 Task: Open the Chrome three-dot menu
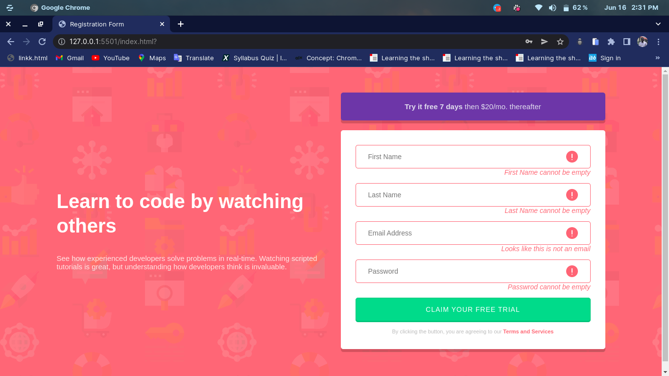click(659, 42)
